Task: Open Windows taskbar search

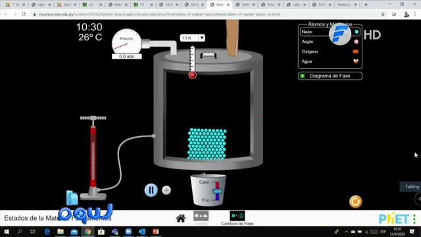Action: point(20,231)
